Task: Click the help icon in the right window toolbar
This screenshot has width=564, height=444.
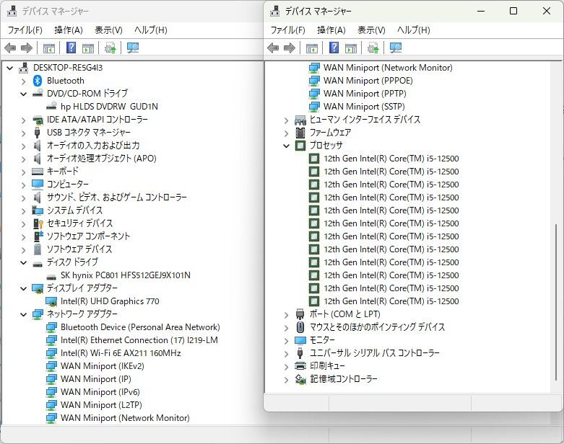Action: click(x=334, y=48)
